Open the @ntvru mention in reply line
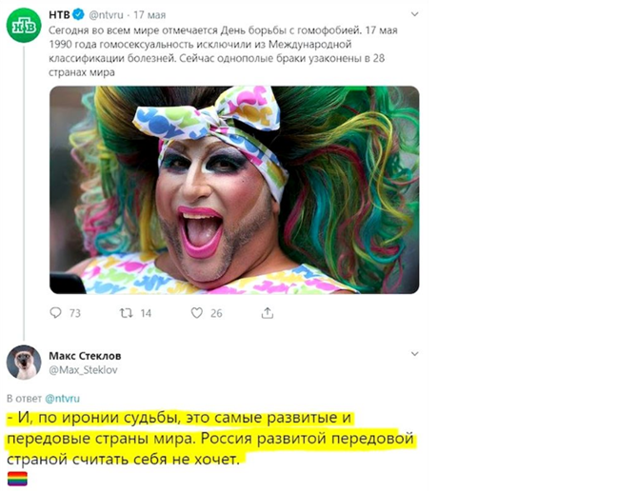Viewport: 617px width, 491px height. 62,399
